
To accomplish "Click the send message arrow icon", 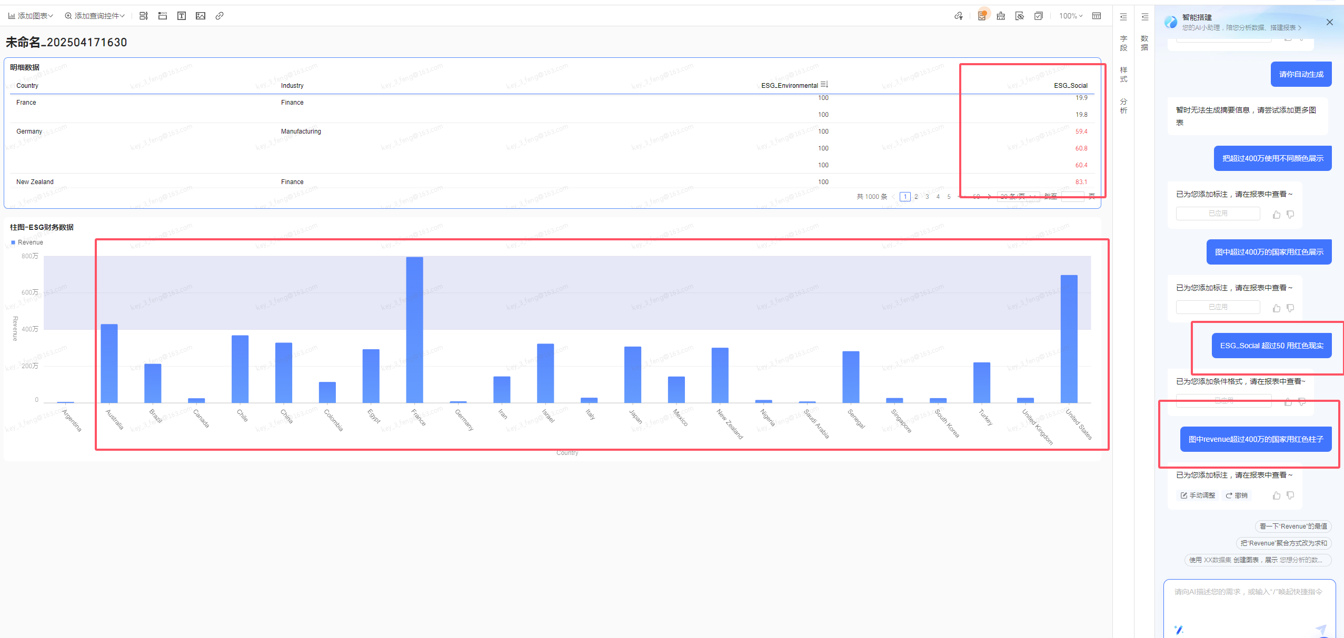I will pyautogui.click(x=1321, y=629).
